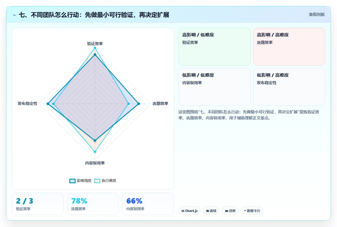337x227 pixels.
Task: Click the icon inside the Chart.js chip
Action: pyautogui.click(x=183, y=211)
